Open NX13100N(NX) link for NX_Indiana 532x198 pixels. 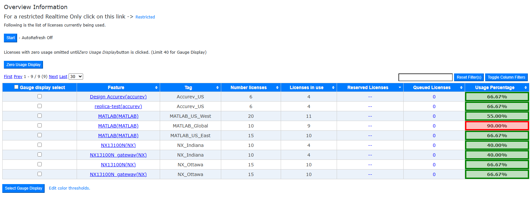click(x=118, y=145)
